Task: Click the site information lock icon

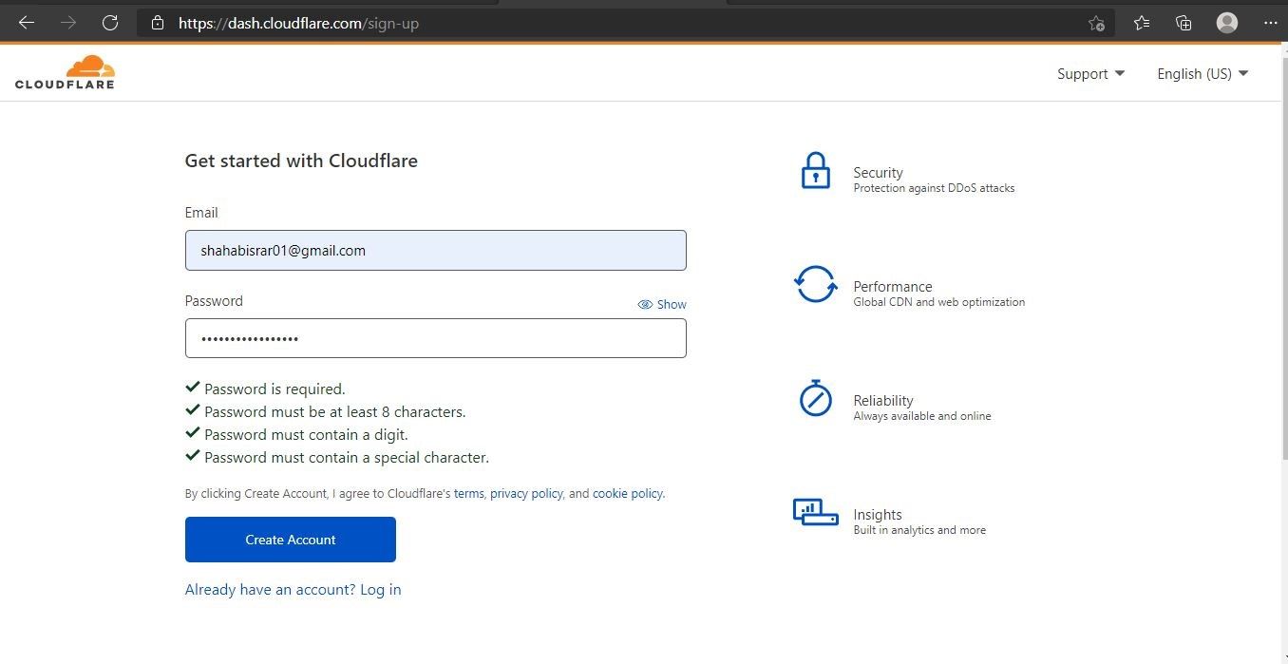Action: pos(157,23)
